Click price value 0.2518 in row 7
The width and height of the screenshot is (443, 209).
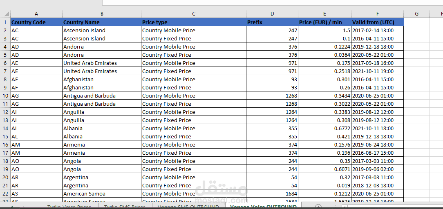coord(324,71)
